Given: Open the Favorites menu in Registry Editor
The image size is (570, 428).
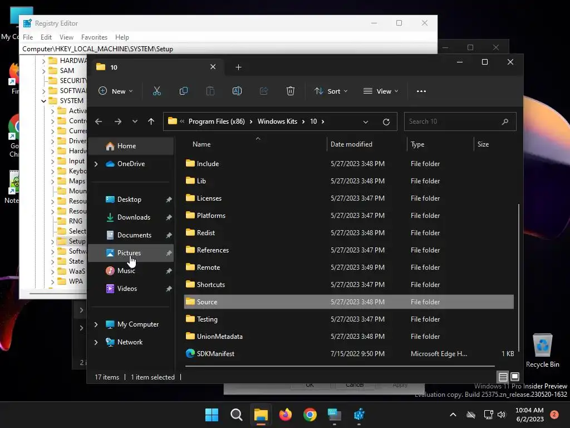Looking at the screenshot, I should click(x=94, y=37).
